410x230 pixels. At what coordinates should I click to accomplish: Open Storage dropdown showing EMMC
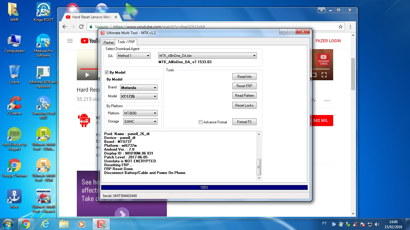(x=140, y=122)
